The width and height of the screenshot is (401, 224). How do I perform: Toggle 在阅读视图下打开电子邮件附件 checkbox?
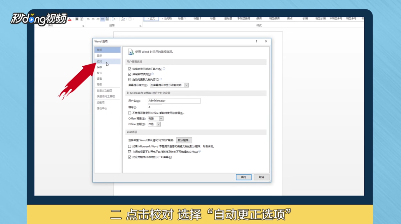(x=130, y=152)
